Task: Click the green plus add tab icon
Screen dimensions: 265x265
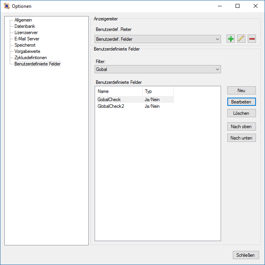Action: [x=231, y=39]
